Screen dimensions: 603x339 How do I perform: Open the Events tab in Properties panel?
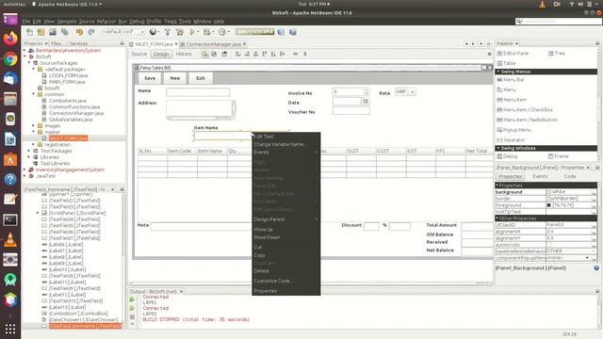pyautogui.click(x=540, y=176)
